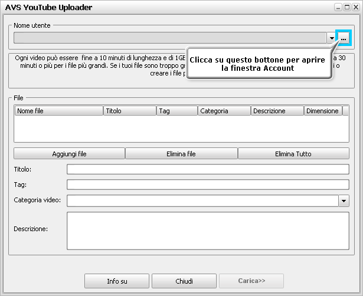Click the Elimina file button

coord(181,153)
